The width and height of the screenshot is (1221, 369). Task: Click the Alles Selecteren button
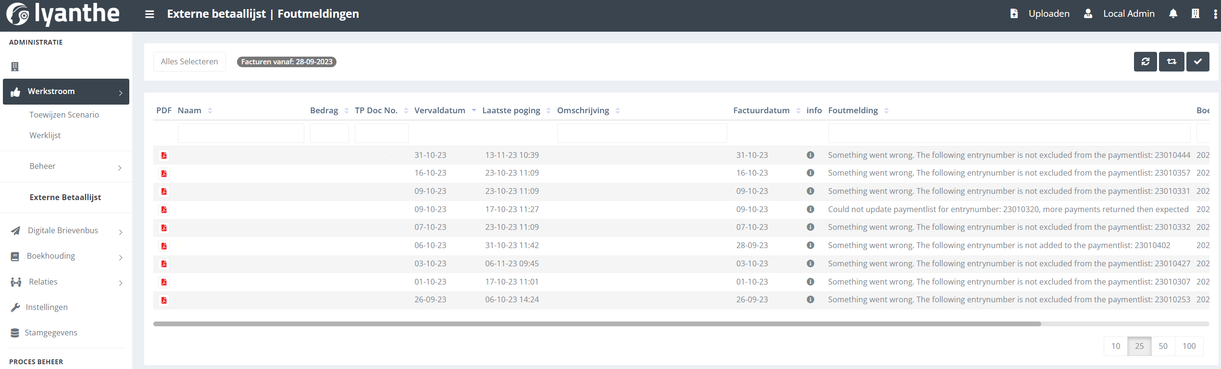point(189,62)
